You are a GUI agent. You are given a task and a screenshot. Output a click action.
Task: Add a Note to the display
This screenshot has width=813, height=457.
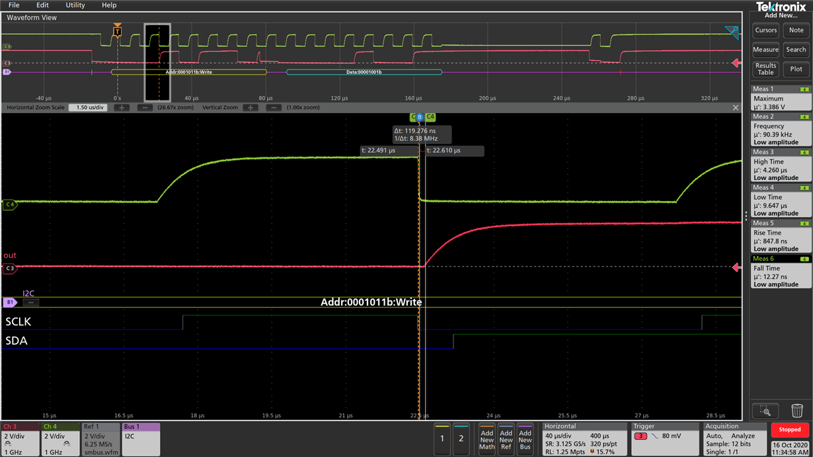click(796, 30)
